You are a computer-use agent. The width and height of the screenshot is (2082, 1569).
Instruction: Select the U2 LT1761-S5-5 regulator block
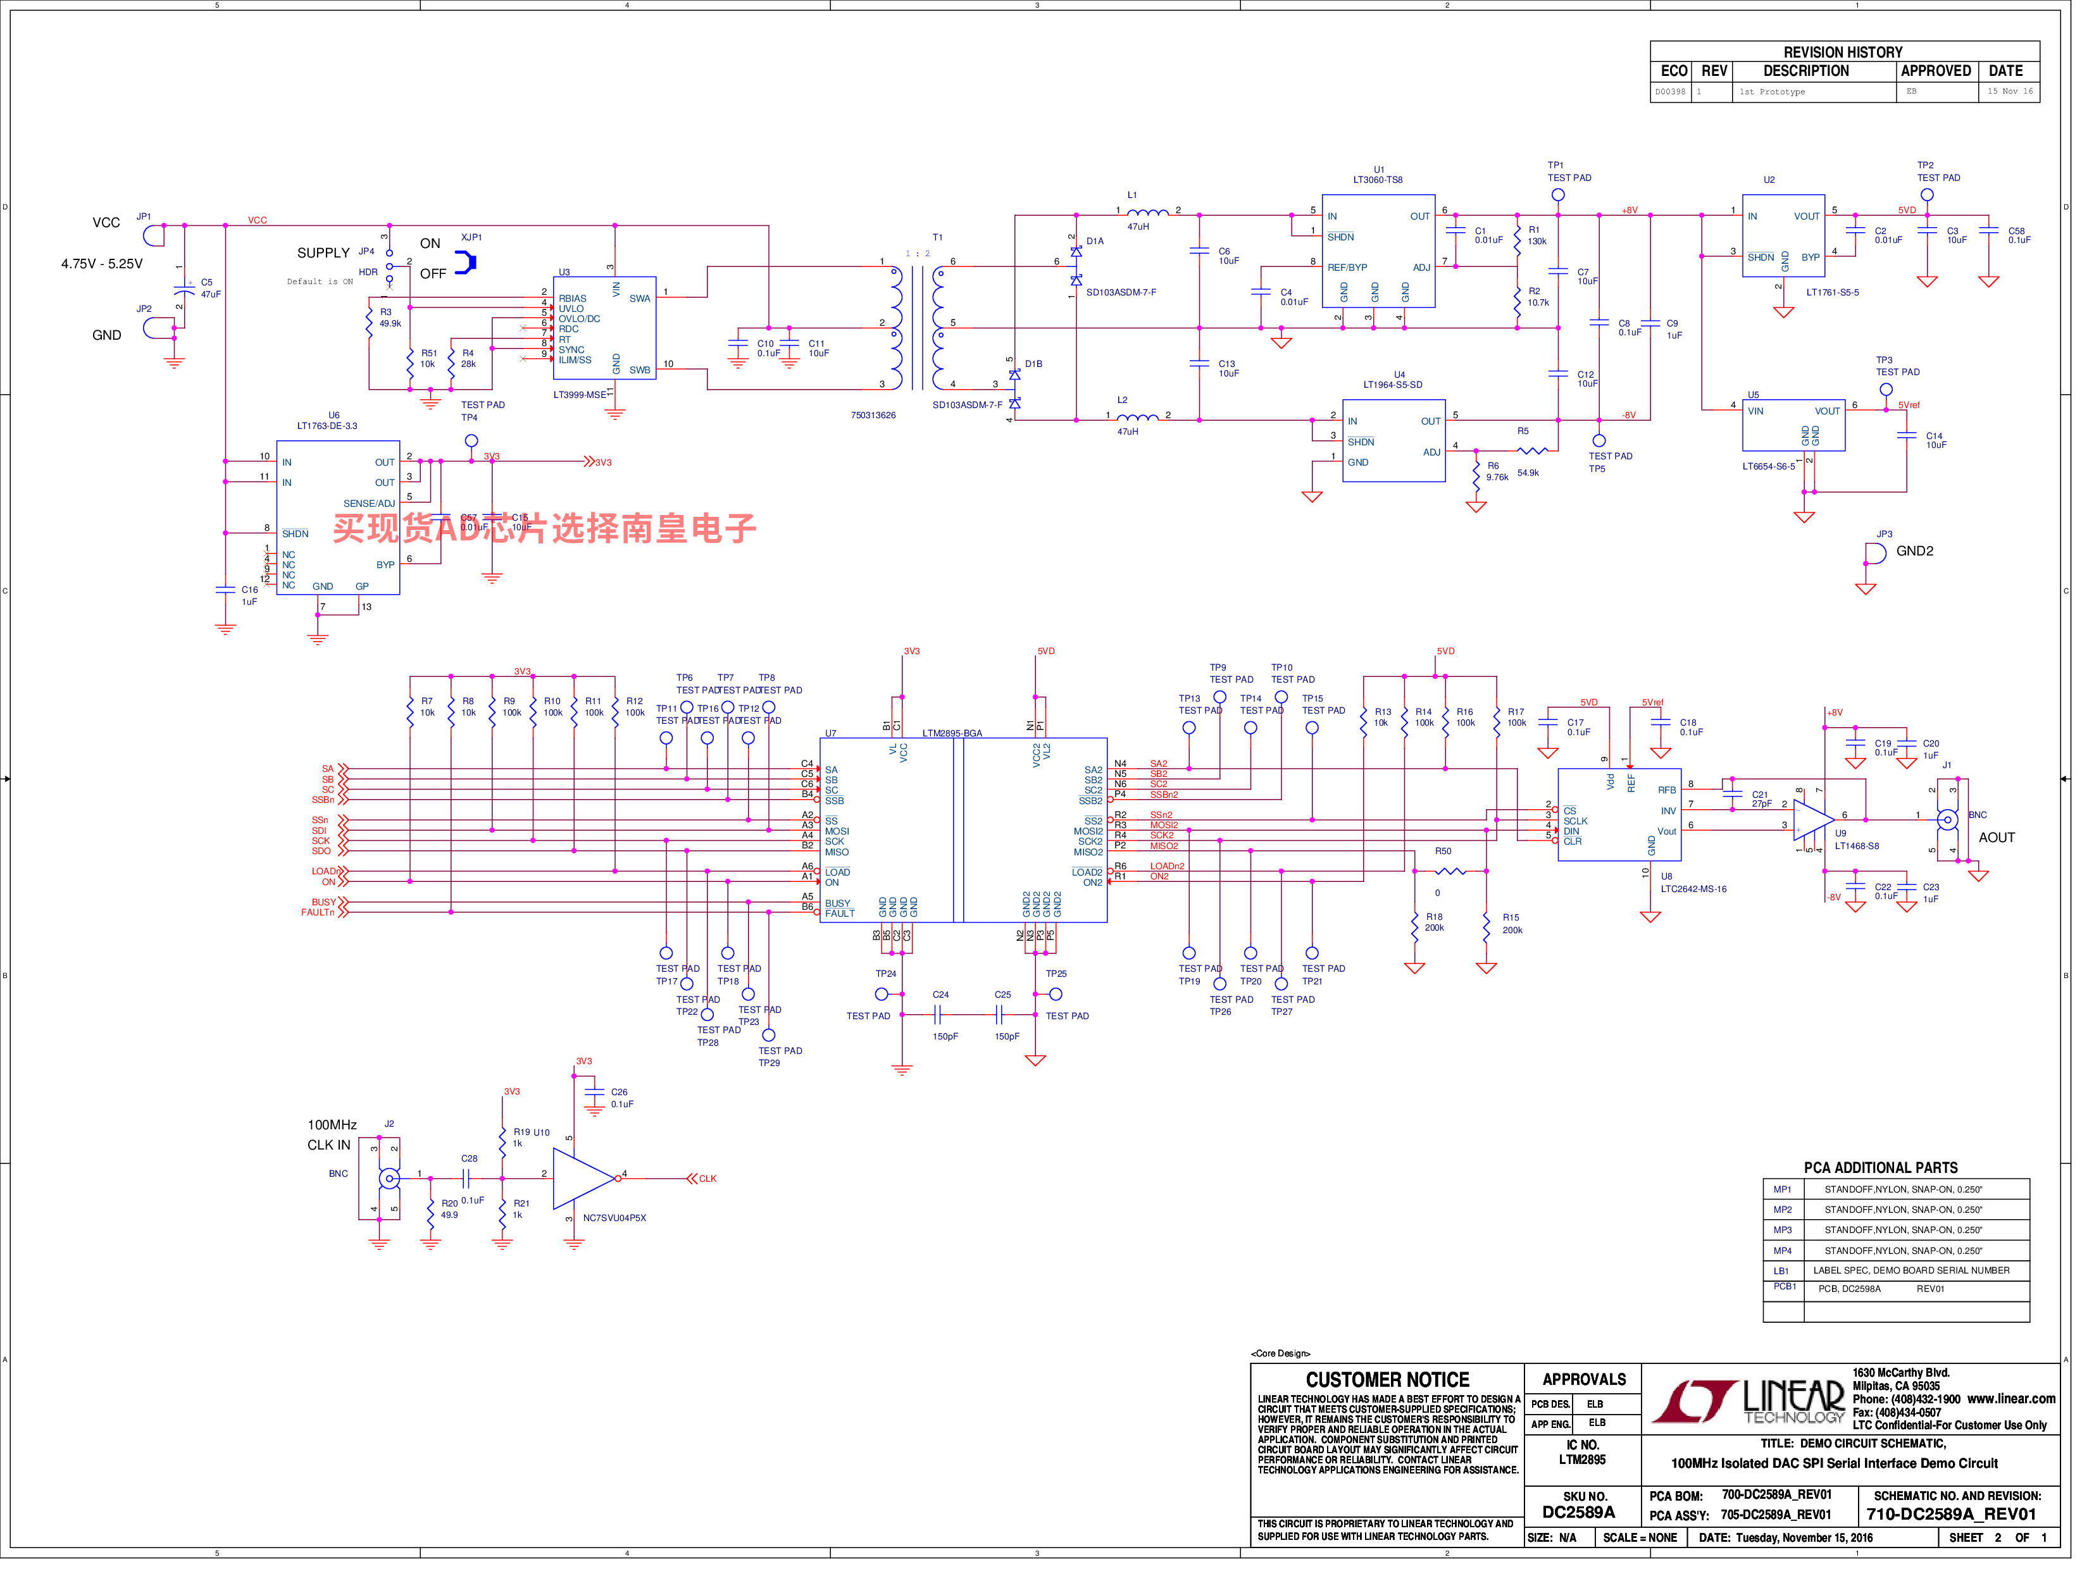pyautogui.click(x=1794, y=237)
